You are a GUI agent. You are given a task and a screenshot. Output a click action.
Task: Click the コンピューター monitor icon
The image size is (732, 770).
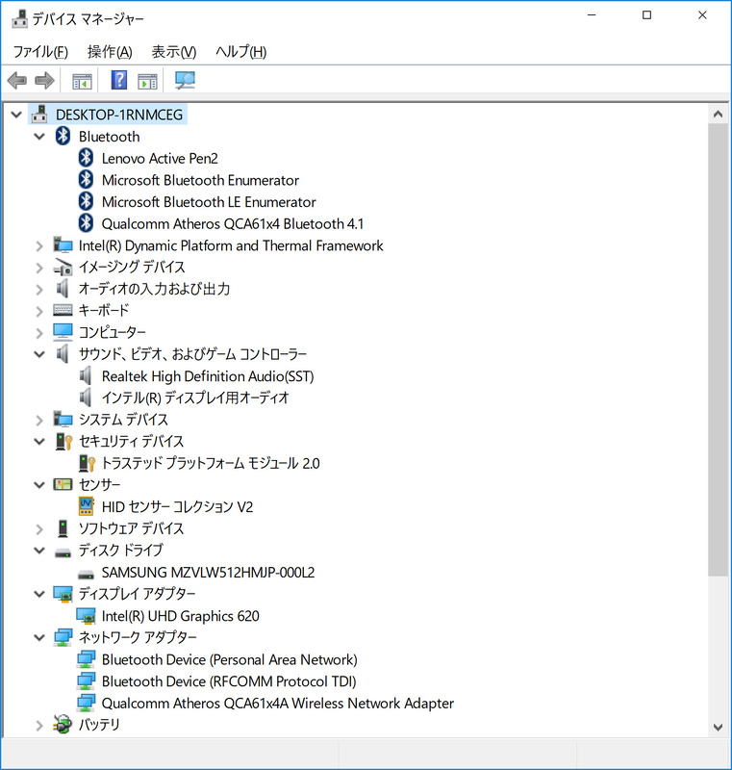click(63, 331)
